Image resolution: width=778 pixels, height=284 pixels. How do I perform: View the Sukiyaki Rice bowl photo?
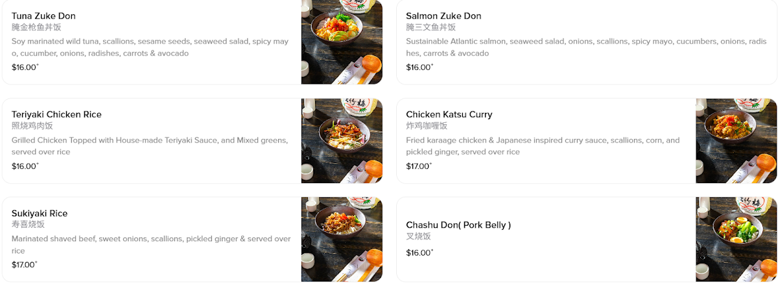point(342,239)
